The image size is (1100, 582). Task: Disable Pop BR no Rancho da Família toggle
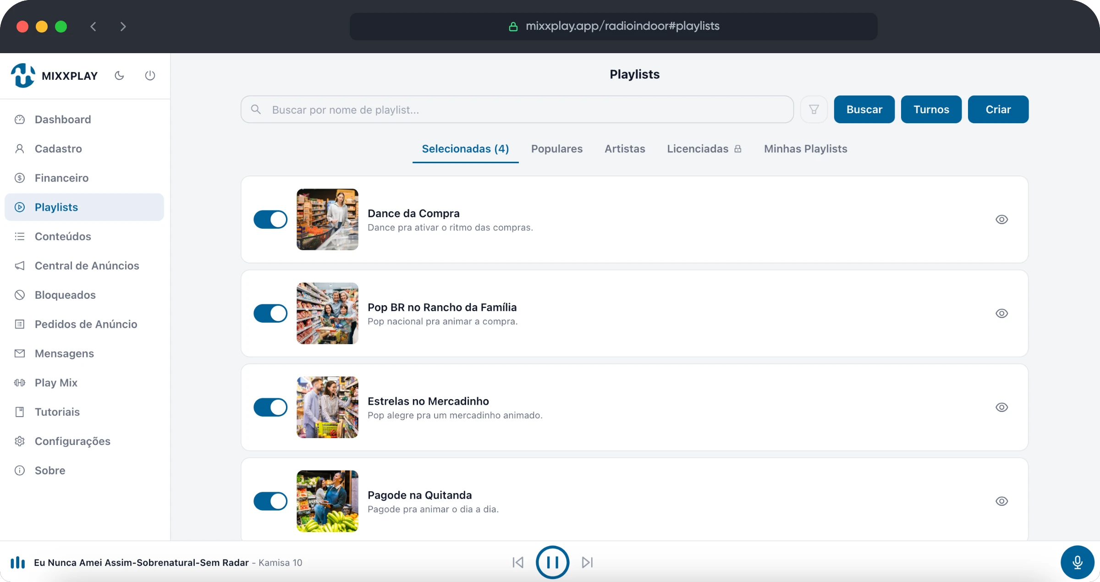coord(270,313)
